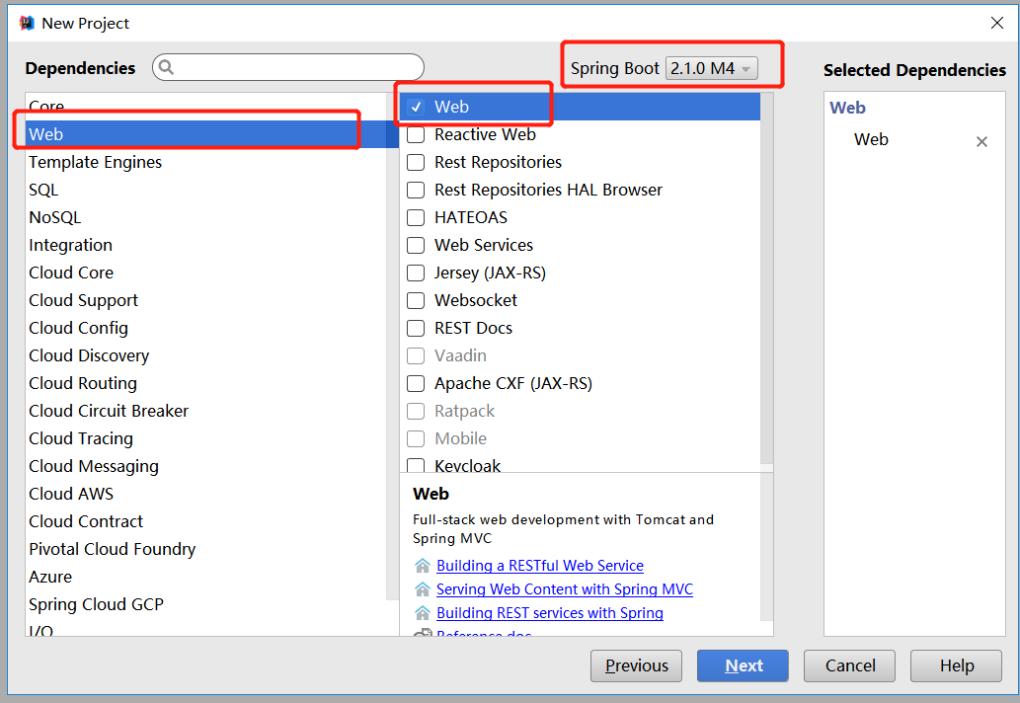This screenshot has height=703, width=1020.
Task: Tick the Websocket checkbox
Action: point(416,300)
